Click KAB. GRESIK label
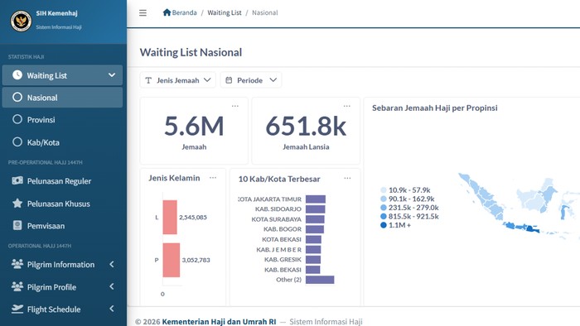The image size is (580, 326). tap(283, 260)
